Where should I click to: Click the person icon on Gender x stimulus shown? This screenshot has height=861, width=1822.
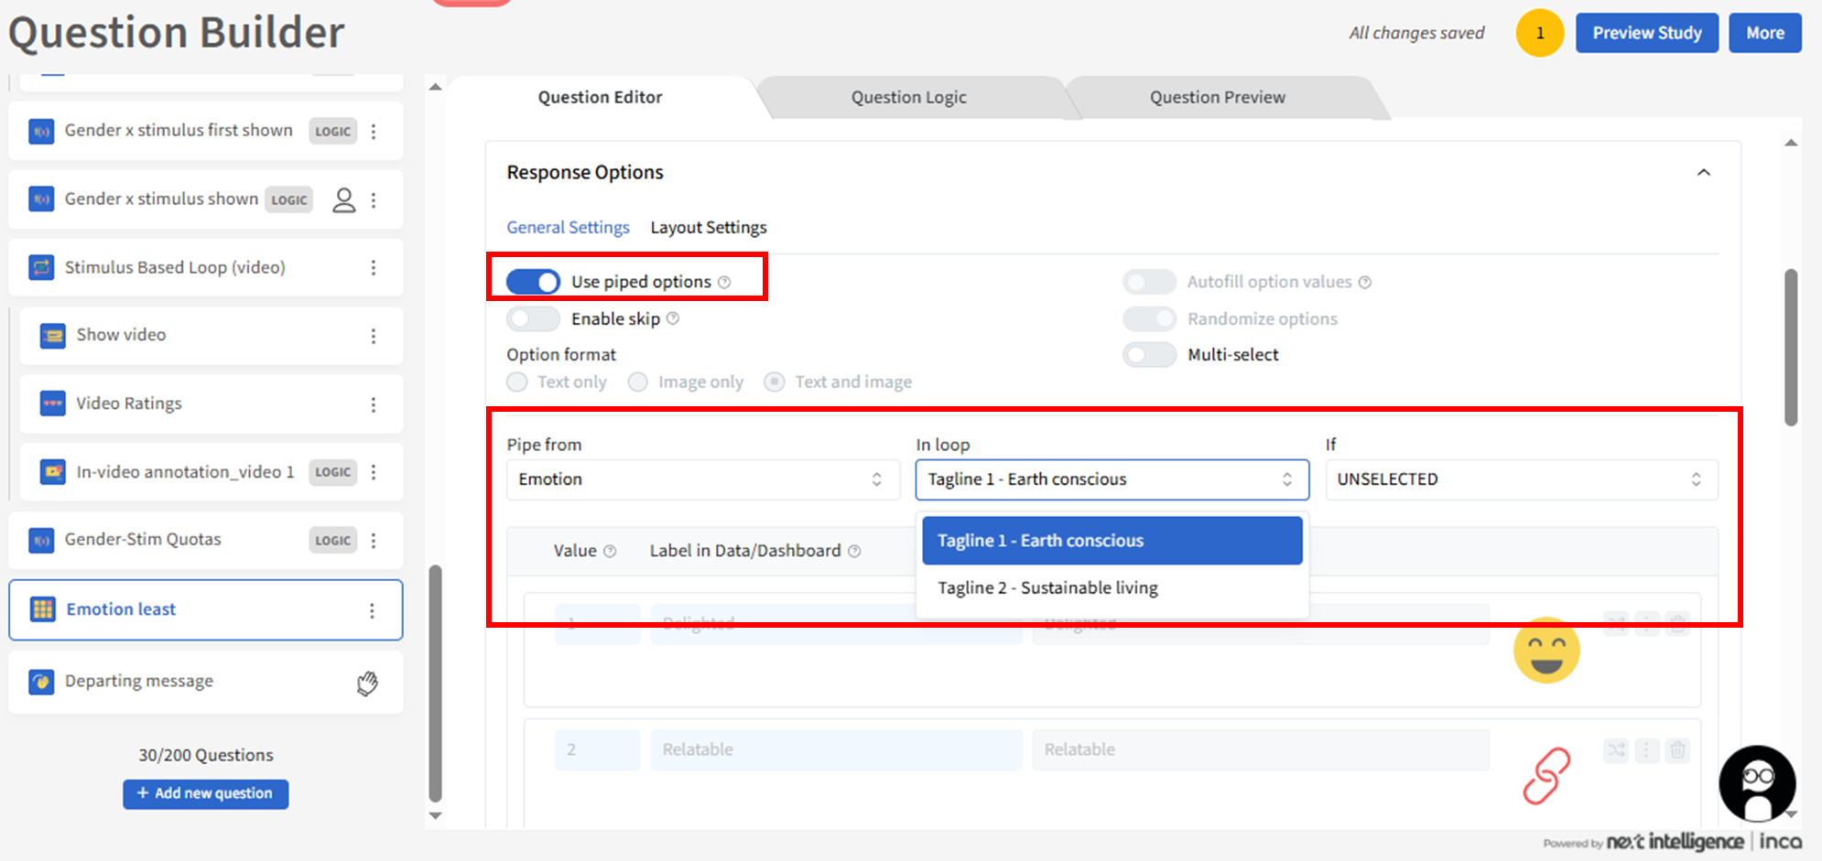pyautogui.click(x=343, y=199)
